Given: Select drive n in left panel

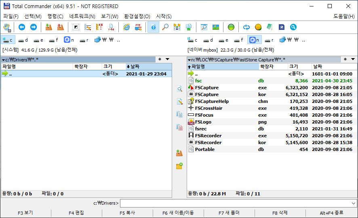Looking at the screenshot, I should point(69,40).
